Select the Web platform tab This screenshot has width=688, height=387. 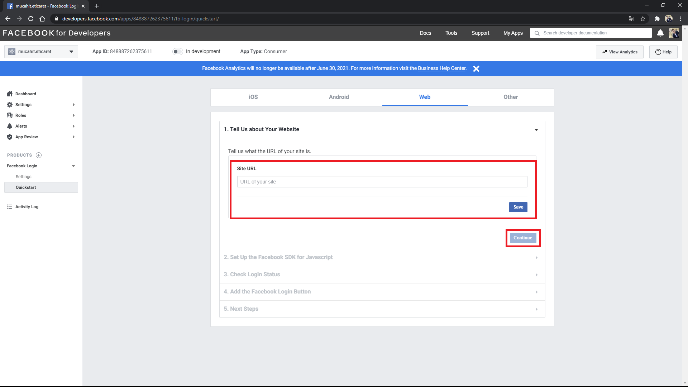coord(425,97)
